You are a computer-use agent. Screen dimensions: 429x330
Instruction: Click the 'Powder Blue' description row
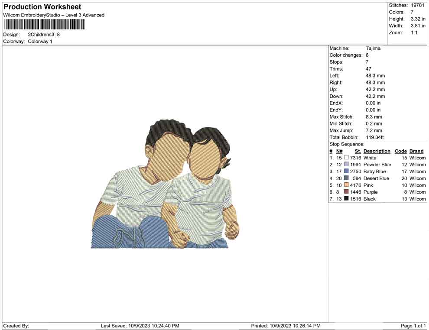(377, 165)
